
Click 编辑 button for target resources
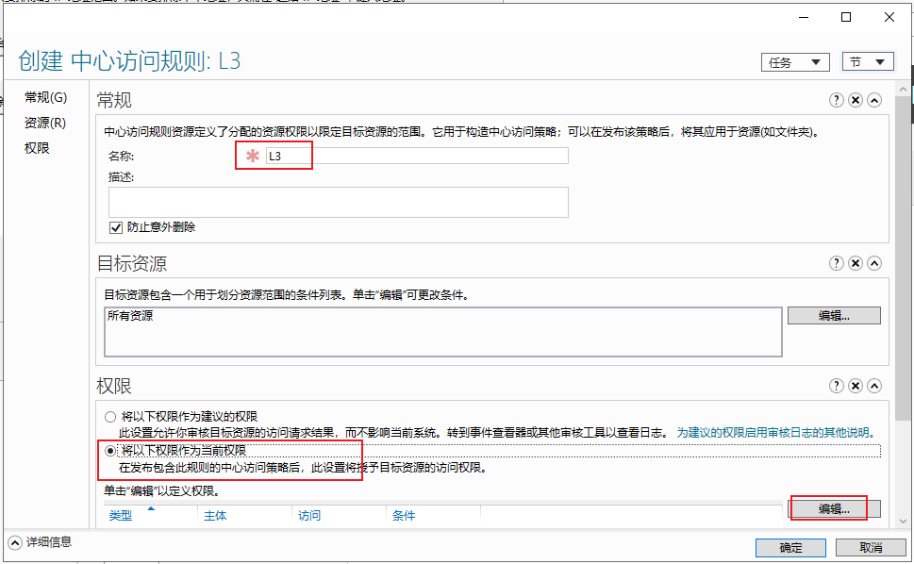(x=834, y=316)
